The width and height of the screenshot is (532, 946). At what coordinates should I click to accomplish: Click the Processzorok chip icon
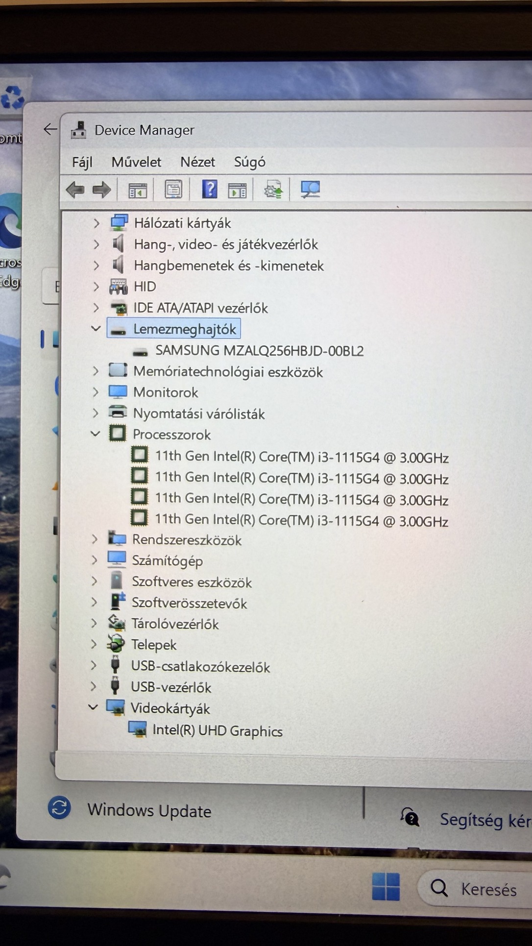[x=118, y=434]
